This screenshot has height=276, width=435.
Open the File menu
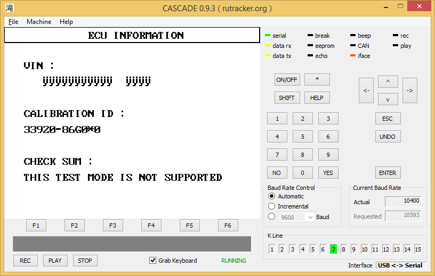[13, 22]
